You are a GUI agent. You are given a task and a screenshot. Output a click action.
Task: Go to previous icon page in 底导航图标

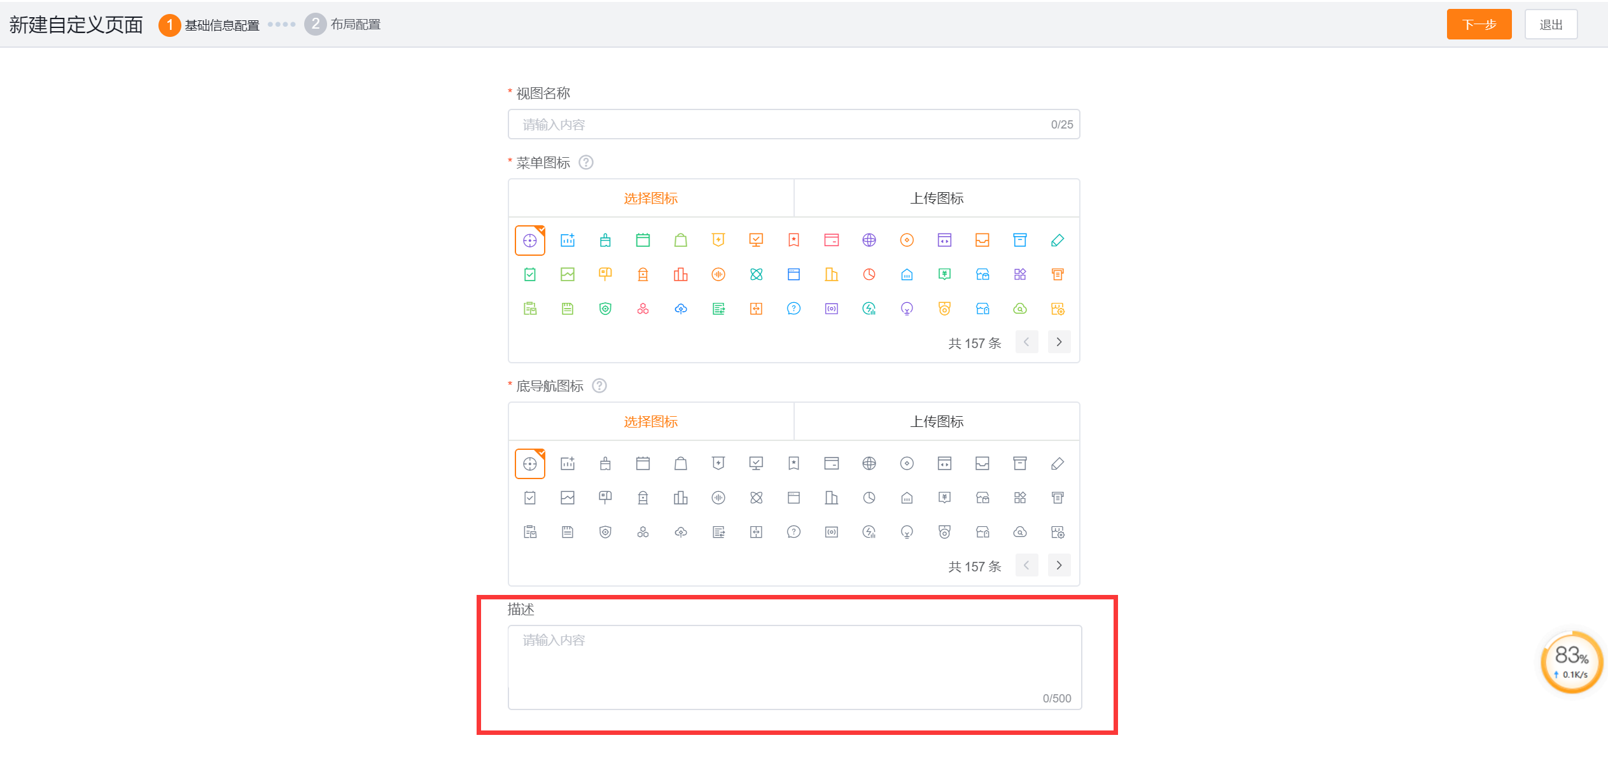coord(1026,566)
